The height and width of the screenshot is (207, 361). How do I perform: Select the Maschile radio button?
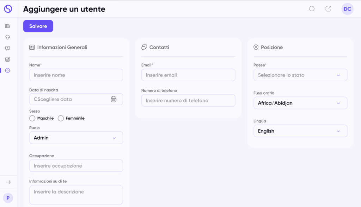point(32,118)
